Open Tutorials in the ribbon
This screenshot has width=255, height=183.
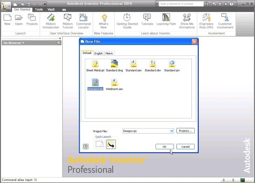pos(147,20)
